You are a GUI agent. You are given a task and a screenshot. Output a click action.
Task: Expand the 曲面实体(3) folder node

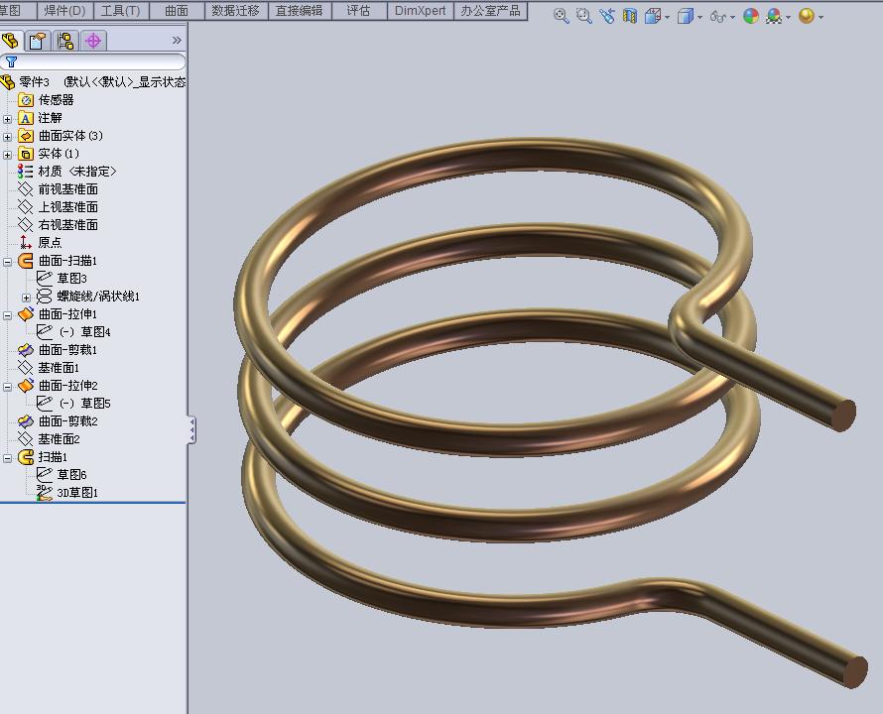coord(8,136)
